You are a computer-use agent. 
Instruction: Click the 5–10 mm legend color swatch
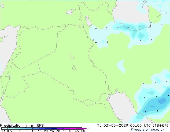29,128
